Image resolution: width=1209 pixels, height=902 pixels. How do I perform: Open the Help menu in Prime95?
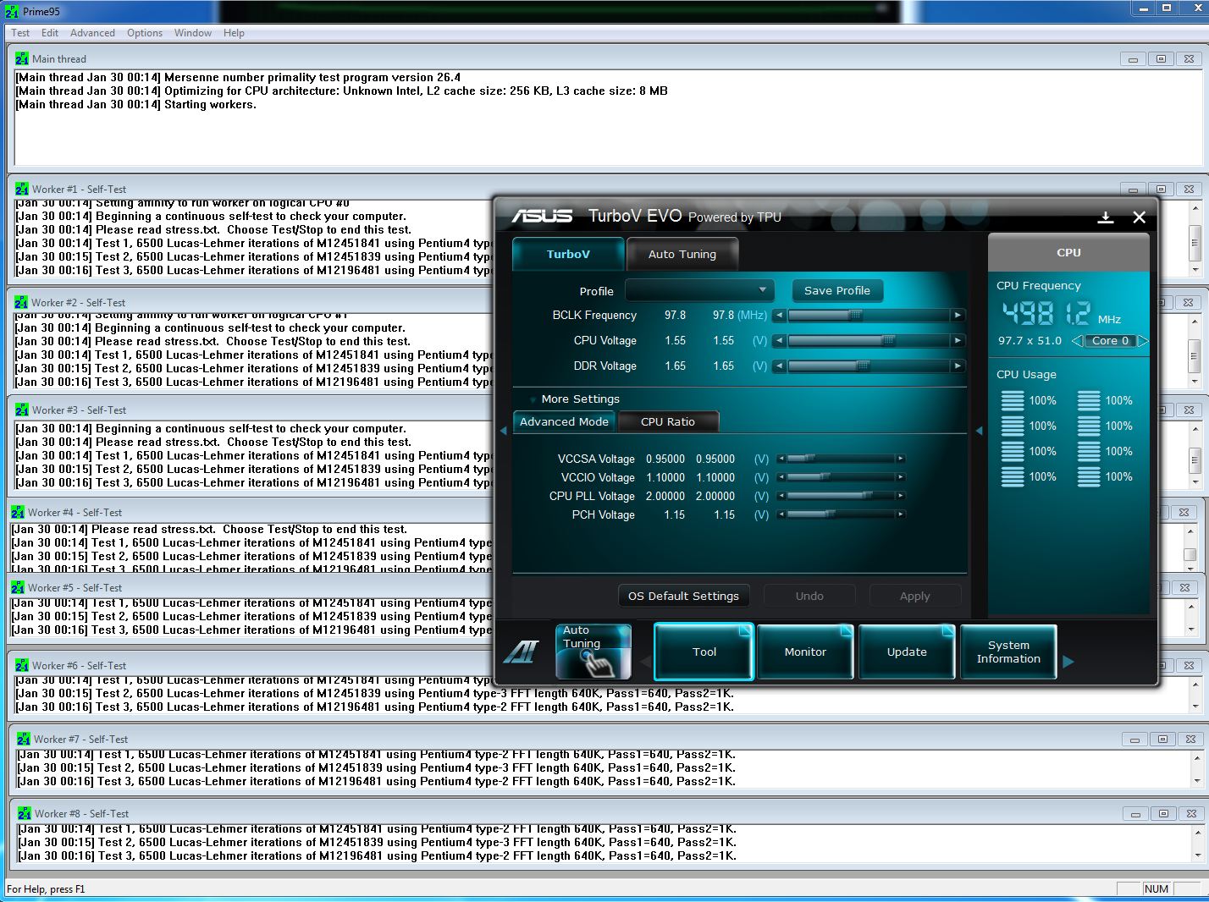pos(234,33)
